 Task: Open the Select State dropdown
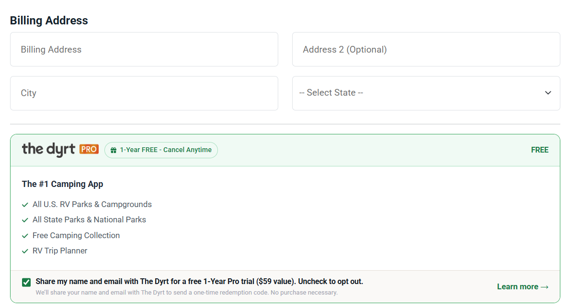pyautogui.click(x=426, y=93)
